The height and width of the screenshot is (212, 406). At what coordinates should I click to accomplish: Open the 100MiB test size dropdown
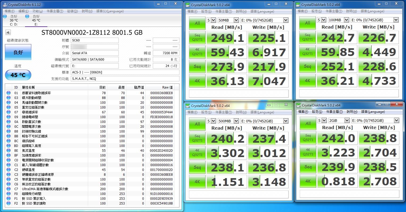click(x=339, y=20)
